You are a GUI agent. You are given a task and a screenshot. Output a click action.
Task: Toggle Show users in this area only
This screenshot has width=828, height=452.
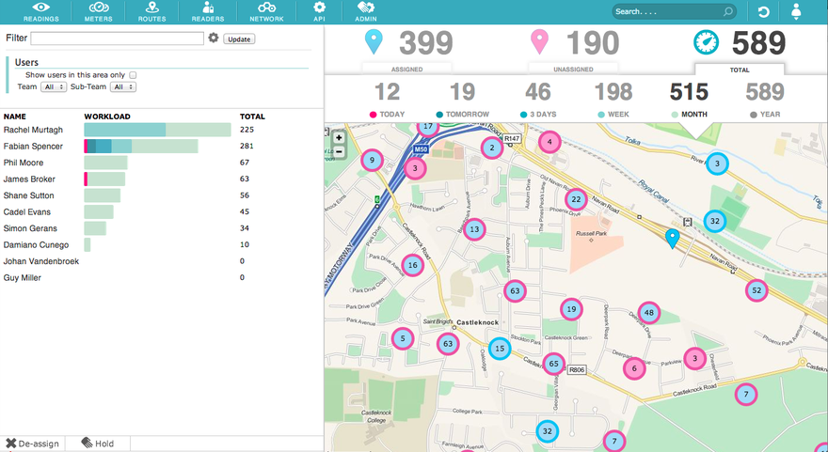(133, 75)
